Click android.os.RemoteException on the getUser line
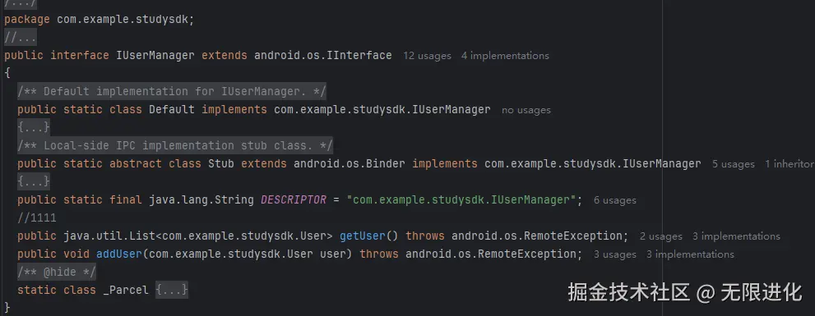Image resolution: width=815 pixels, height=316 pixels. tap(536, 236)
